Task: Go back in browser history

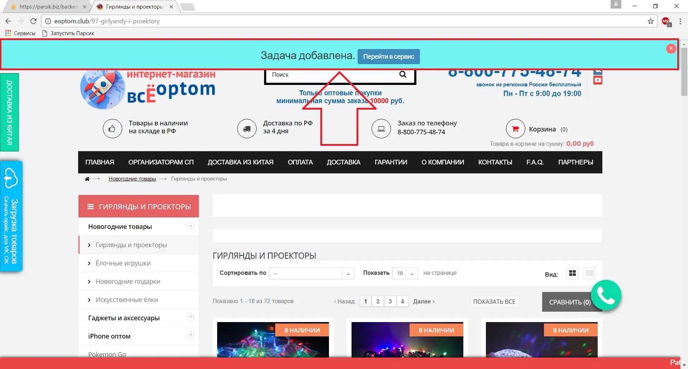Action: [9, 21]
